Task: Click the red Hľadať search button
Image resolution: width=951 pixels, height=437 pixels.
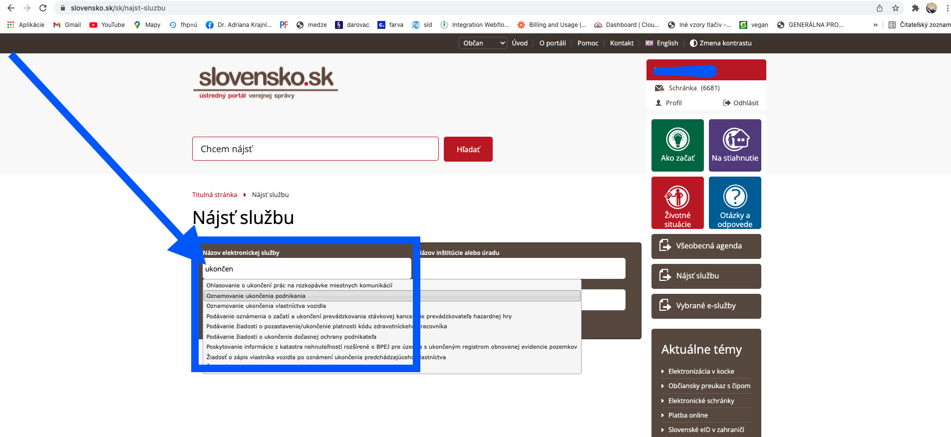Action: click(x=468, y=149)
